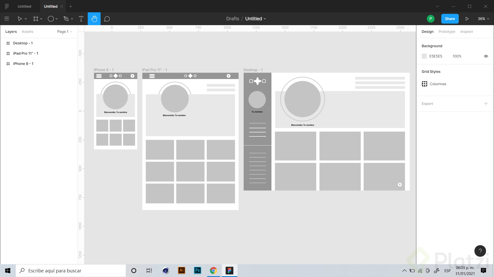Select the Ellipse shape tool
This screenshot has height=277, width=494.
51,19
